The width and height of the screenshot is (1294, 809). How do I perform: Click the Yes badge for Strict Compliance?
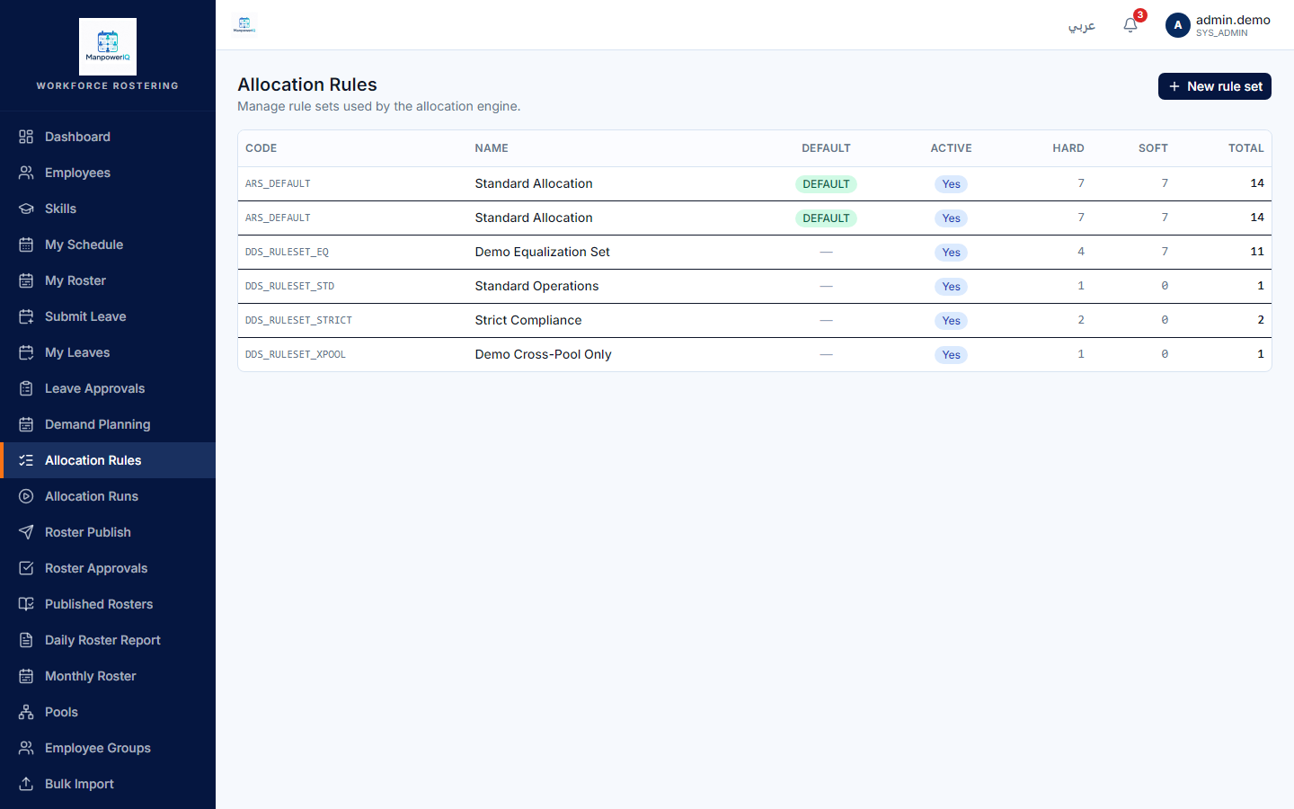point(951,321)
